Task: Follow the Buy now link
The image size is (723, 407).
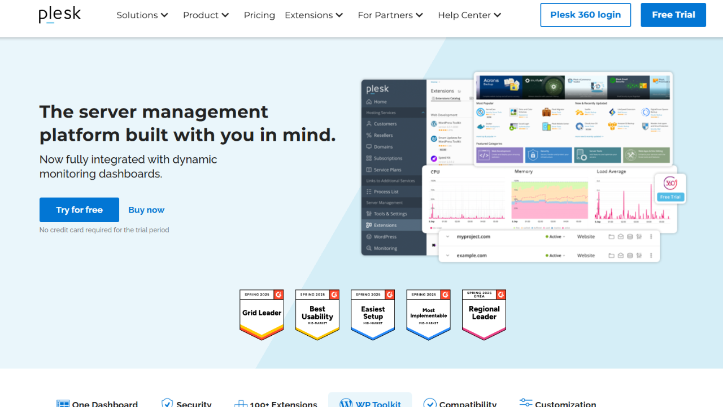Action: click(x=146, y=210)
